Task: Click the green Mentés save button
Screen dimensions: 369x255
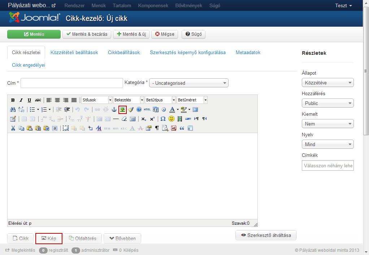Action: (34, 34)
